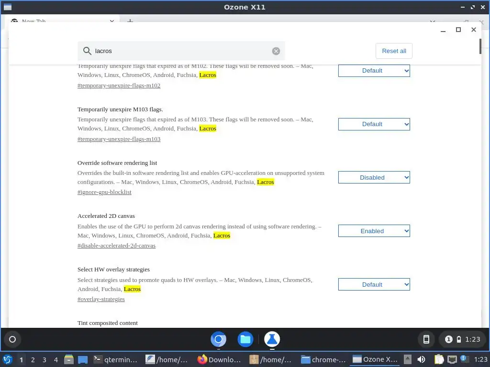Click the notification count badge in shelf
Screen dimensions: 490x367
coord(448,339)
